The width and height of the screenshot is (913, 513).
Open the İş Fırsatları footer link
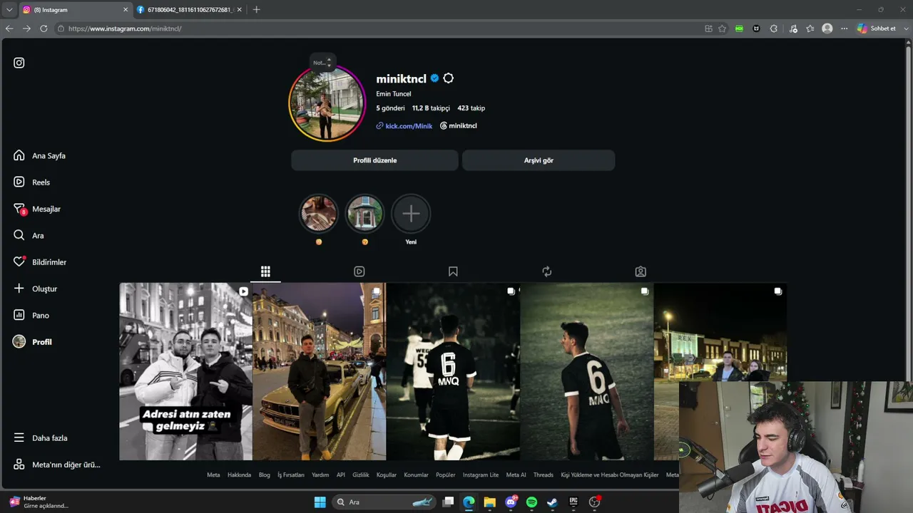pos(291,475)
